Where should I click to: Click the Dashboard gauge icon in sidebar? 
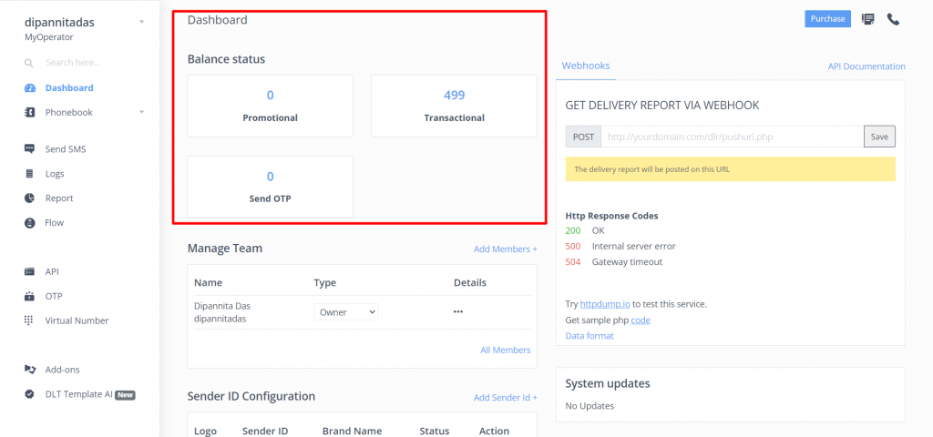click(x=30, y=88)
